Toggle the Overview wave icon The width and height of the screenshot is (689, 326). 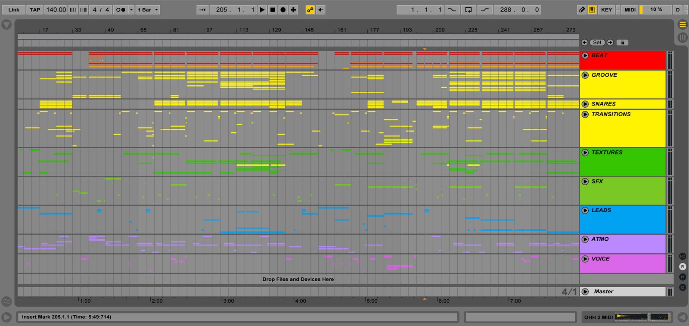pyautogui.click(x=6, y=301)
